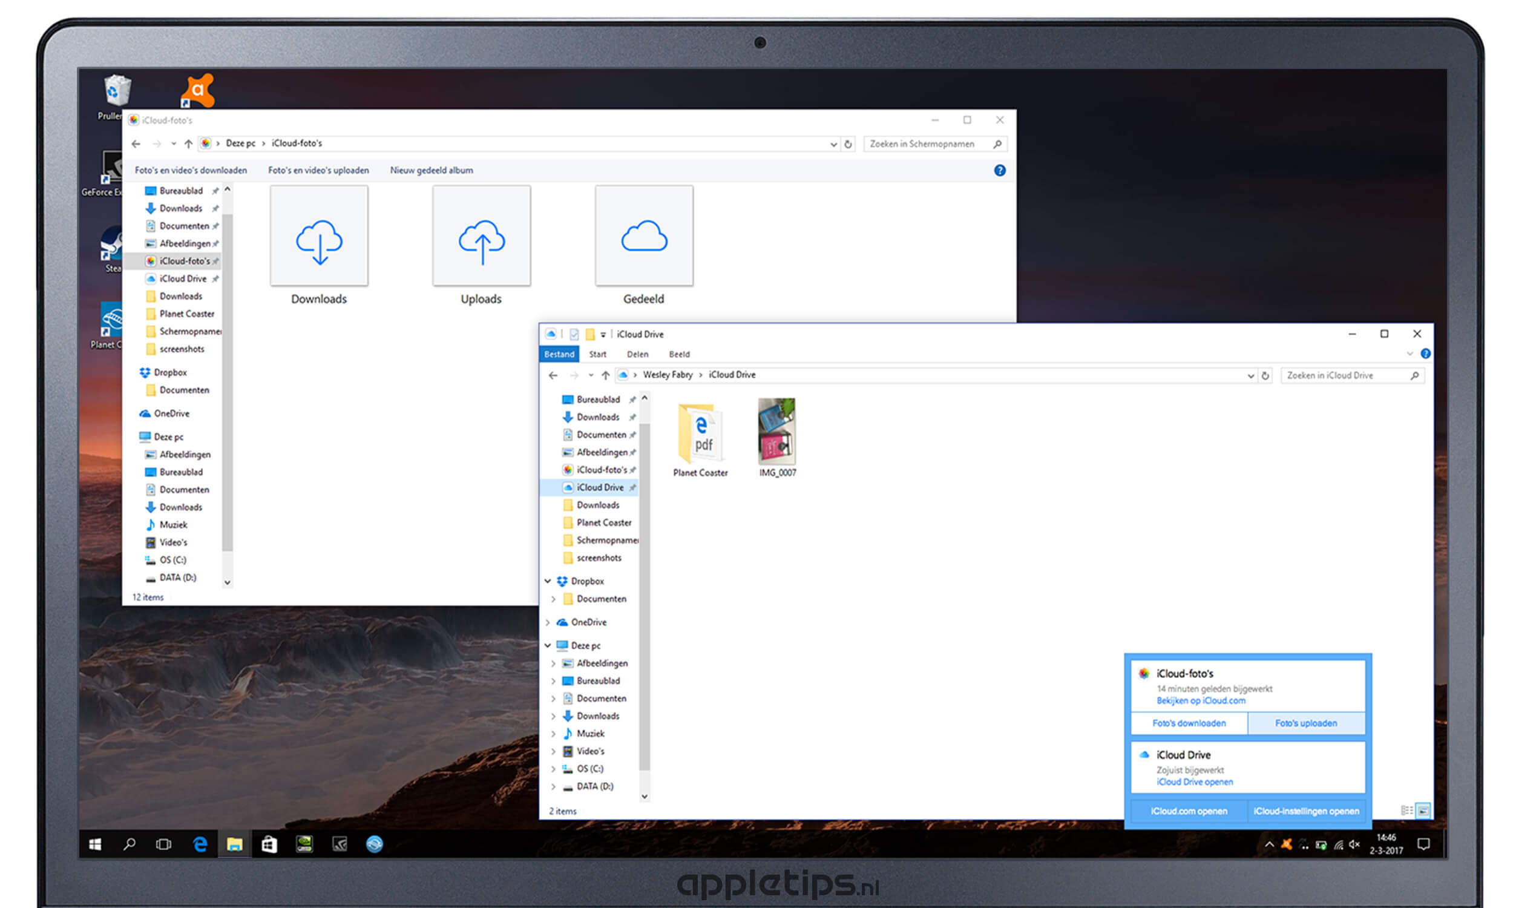
Task: Click Bekijken op iCloud.com link
Action: [x=1201, y=700]
